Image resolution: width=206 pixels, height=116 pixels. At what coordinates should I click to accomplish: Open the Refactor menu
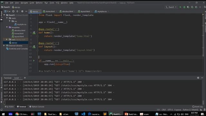point(39,3)
